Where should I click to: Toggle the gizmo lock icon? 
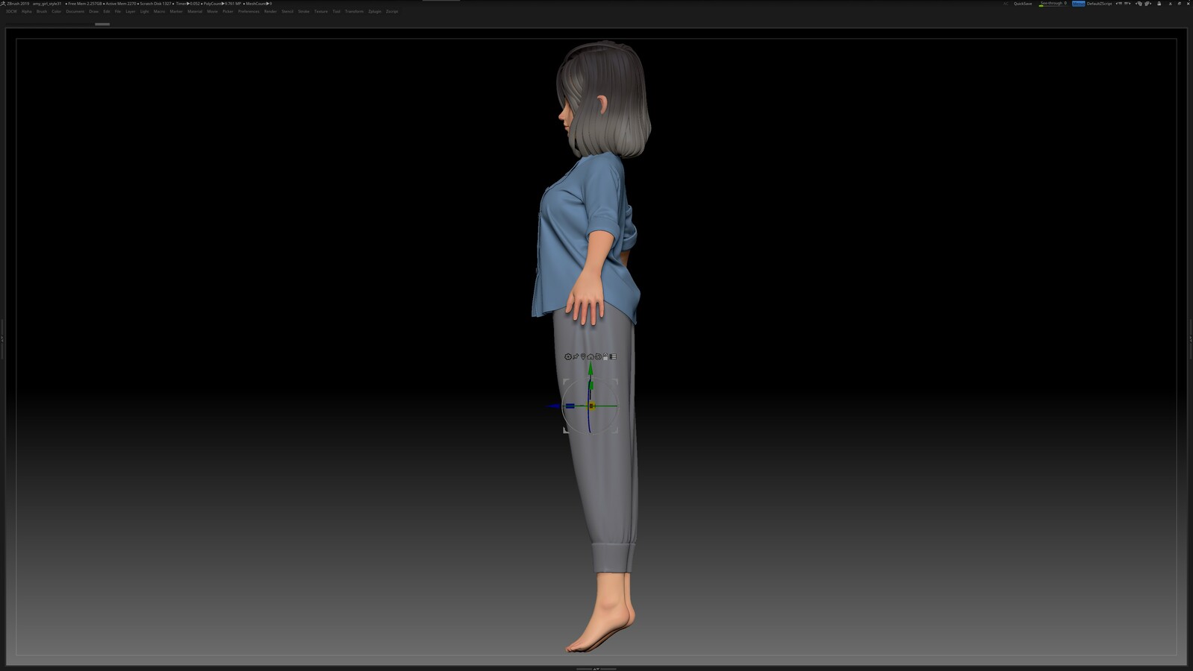coord(605,356)
